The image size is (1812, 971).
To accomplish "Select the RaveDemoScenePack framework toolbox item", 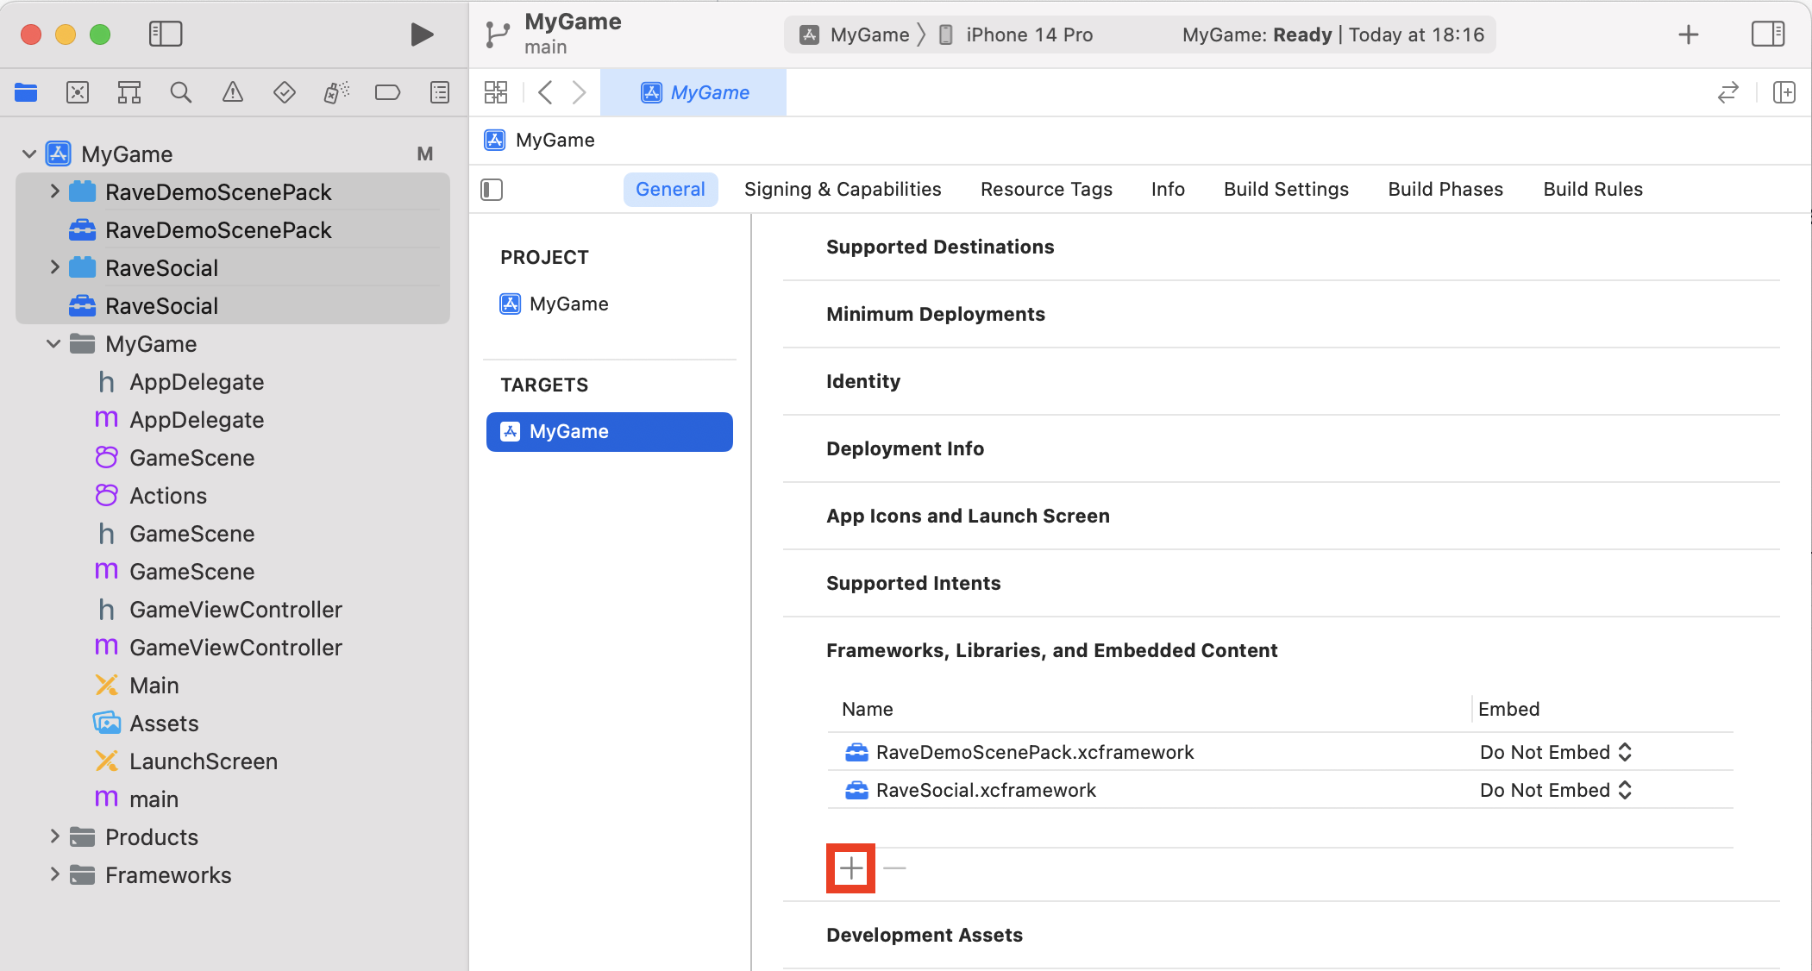I will point(233,230).
